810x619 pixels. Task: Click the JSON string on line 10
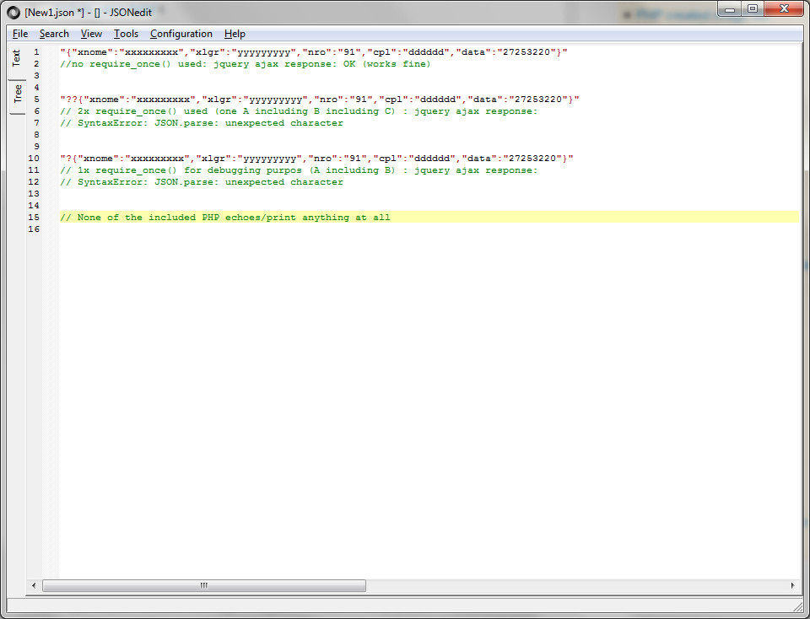316,159
